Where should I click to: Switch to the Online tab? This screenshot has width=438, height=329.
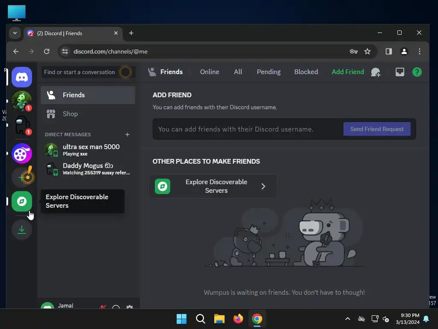click(x=210, y=72)
